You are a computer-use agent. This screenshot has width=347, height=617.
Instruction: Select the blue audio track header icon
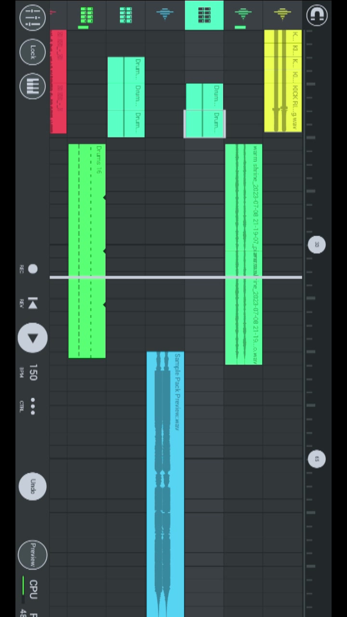tap(165, 15)
